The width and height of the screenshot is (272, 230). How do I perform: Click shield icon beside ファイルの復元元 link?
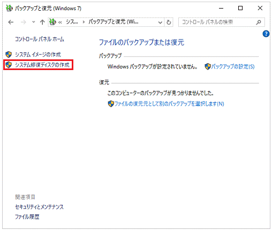(111, 104)
